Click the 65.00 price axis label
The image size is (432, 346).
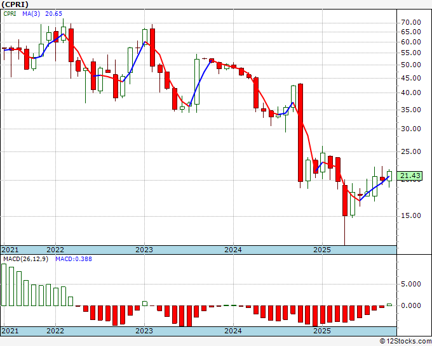[x=411, y=32]
